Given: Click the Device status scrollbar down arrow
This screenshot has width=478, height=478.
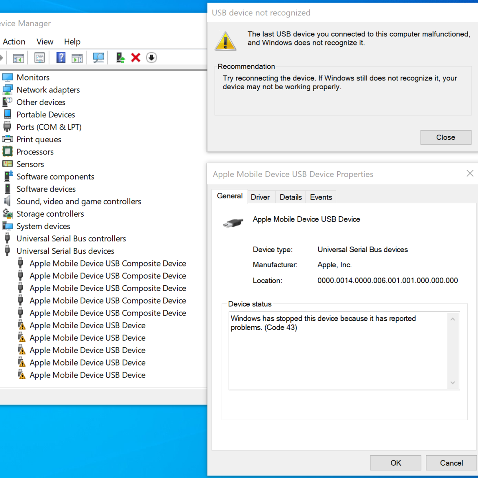Looking at the screenshot, I should coord(453,383).
